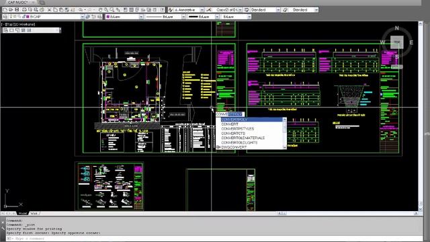Open the Copy(2) dimension style dropdown
Viewport: 430px width, 242px height.
coord(240,9)
